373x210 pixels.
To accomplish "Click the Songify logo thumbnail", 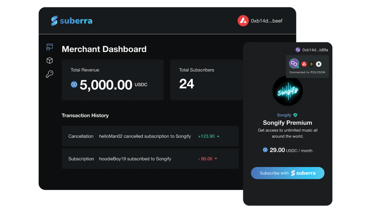I will pos(288,91).
